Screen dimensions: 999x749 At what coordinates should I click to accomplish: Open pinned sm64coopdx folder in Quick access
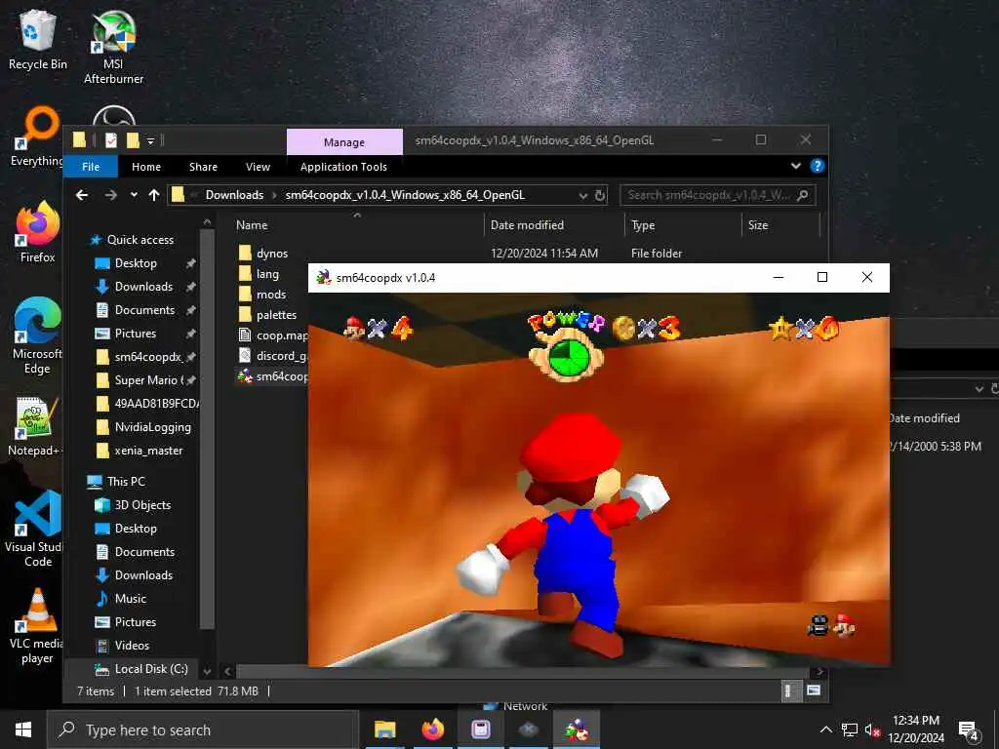click(x=148, y=357)
